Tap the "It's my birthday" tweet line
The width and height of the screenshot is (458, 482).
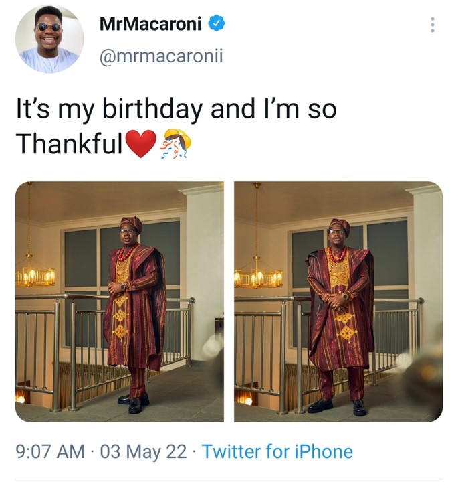[175, 110]
